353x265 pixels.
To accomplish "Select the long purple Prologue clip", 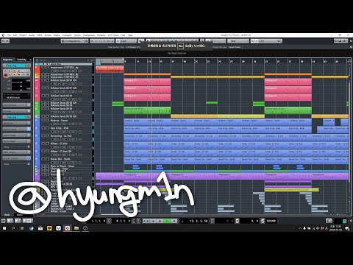I will coord(222,176).
